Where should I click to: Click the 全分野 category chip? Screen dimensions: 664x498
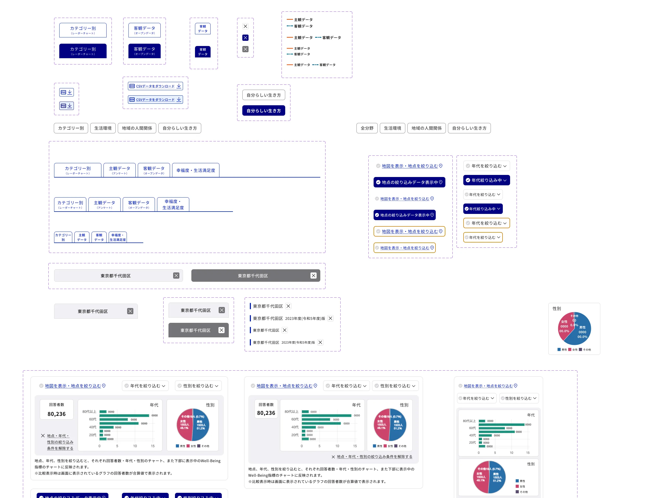click(367, 128)
